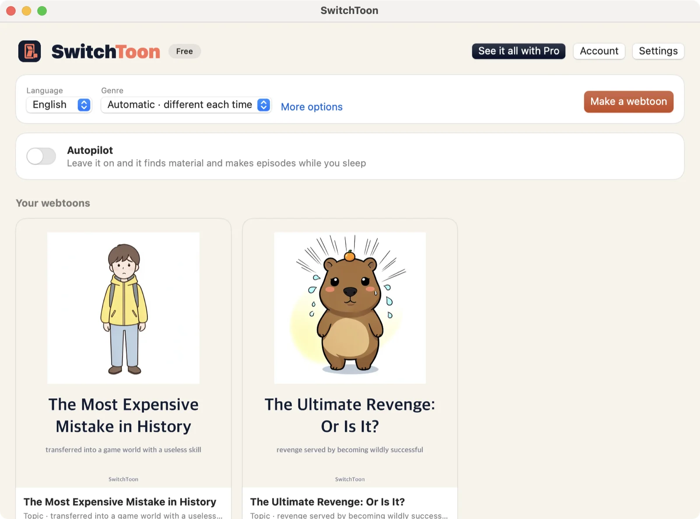Open the crying bear cover thumbnail
This screenshot has height=519, width=700.
[350, 308]
